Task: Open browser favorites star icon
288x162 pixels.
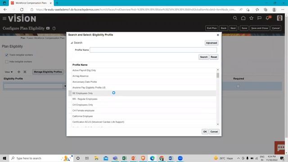Action: click(x=257, y=9)
